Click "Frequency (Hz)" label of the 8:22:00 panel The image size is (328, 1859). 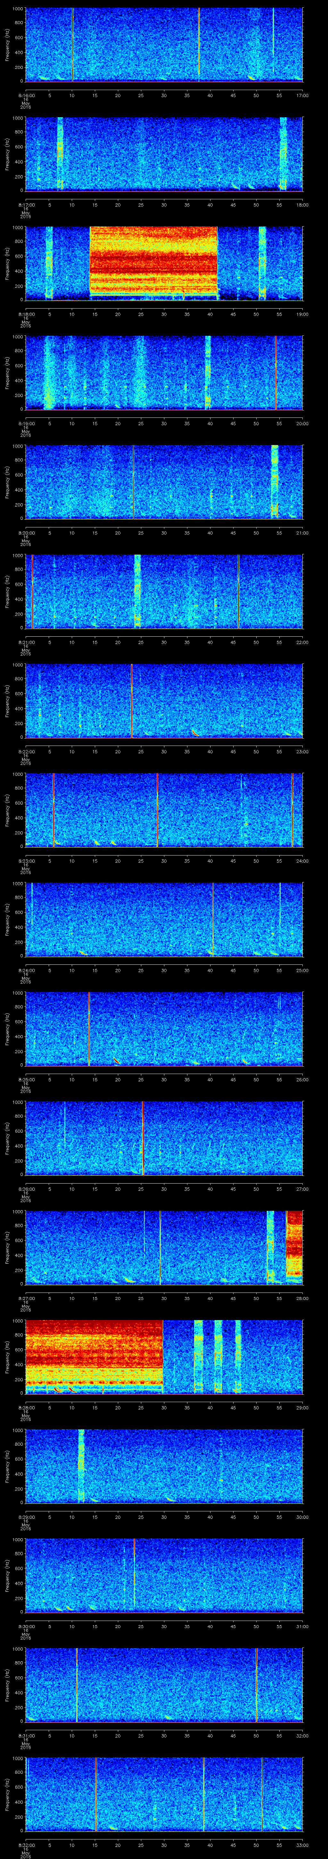[x=7, y=701]
